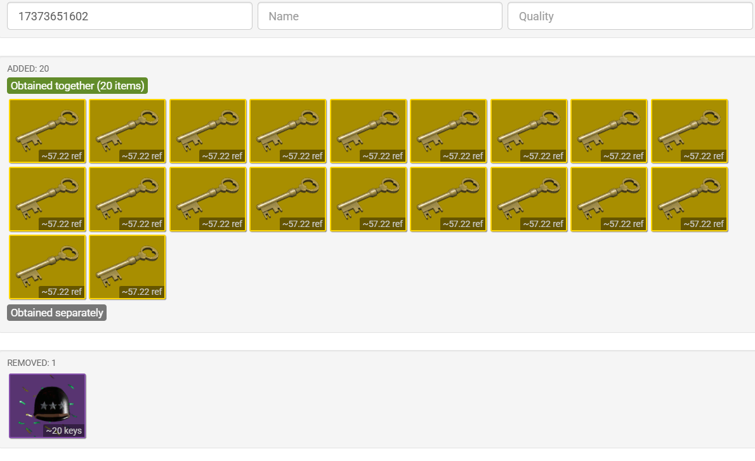Select the first key in the top row

point(47,131)
